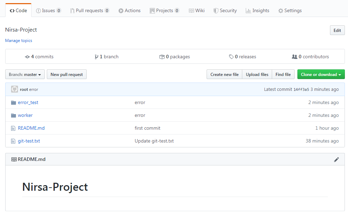Click the Edit description button
The height and width of the screenshot is (215, 348).
pyautogui.click(x=337, y=31)
